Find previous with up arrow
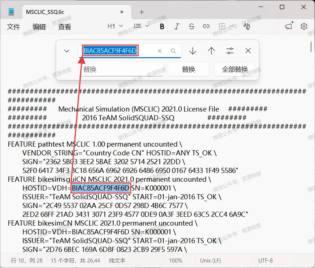The image size is (315, 268). tap(211, 51)
